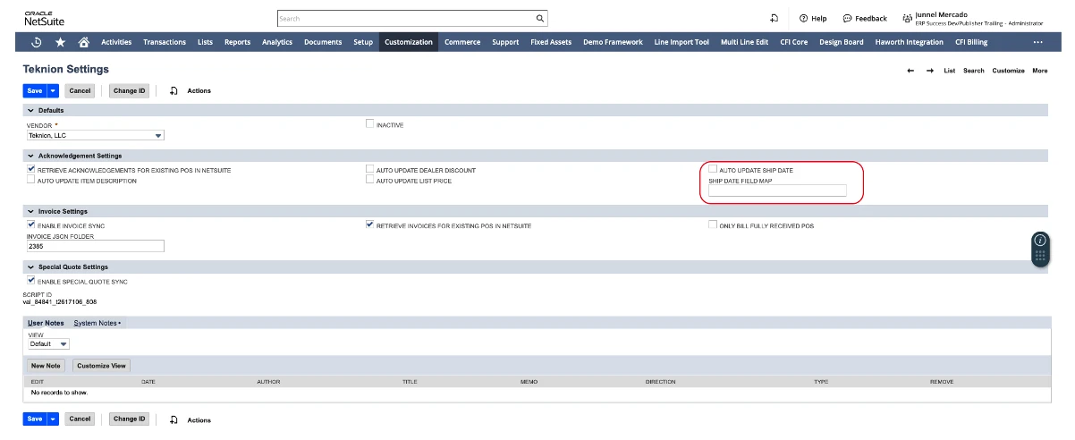Open the Customization menu
Screen dimensions: 1075x440
pyautogui.click(x=409, y=42)
